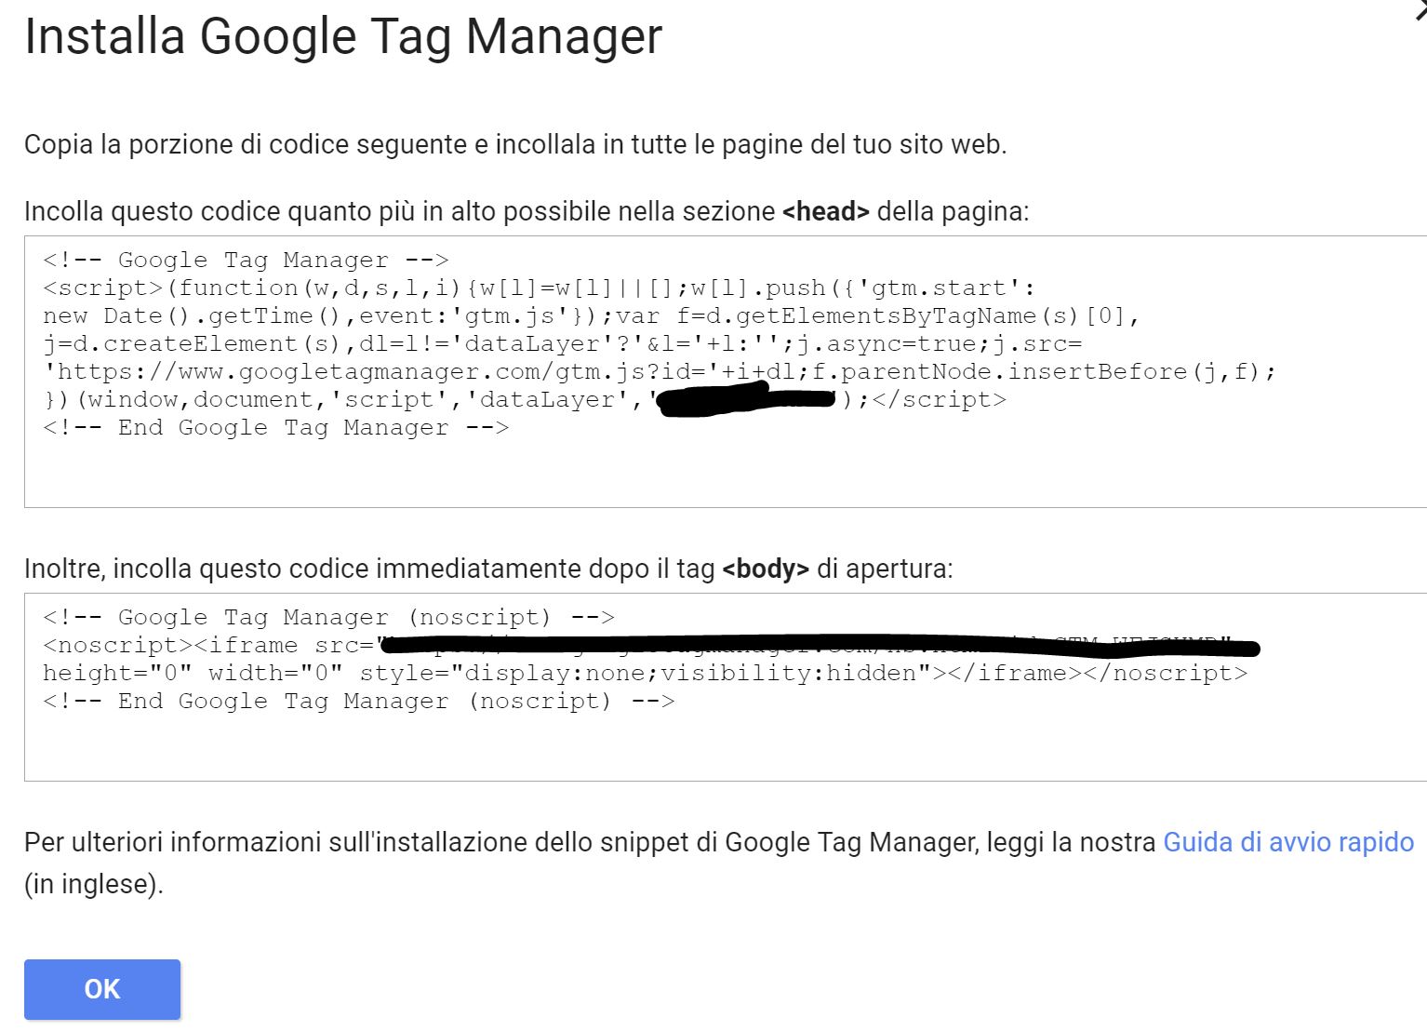The image size is (1427, 1031).
Task: Close the Installa Google Tag Manager dialog
Action: click(x=1420, y=9)
